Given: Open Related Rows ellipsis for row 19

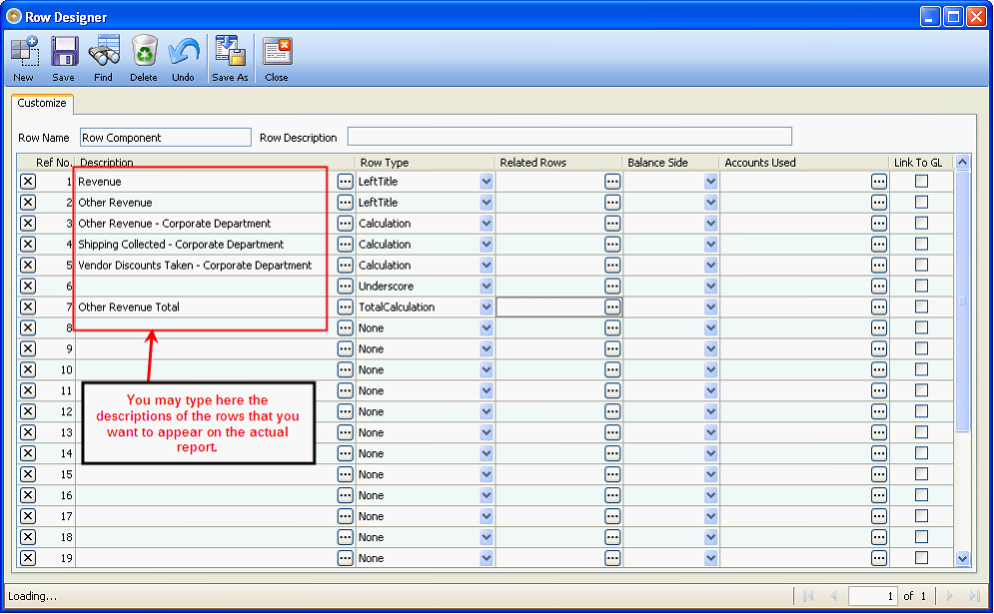Looking at the screenshot, I should coord(612,558).
